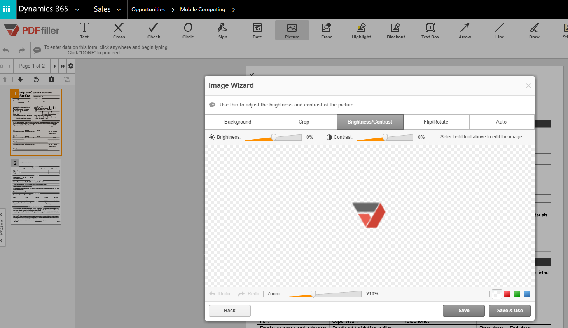This screenshot has width=568, height=328.
Task: Expand chevron after Opportunities breadcrumb
Action: coord(173,10)
